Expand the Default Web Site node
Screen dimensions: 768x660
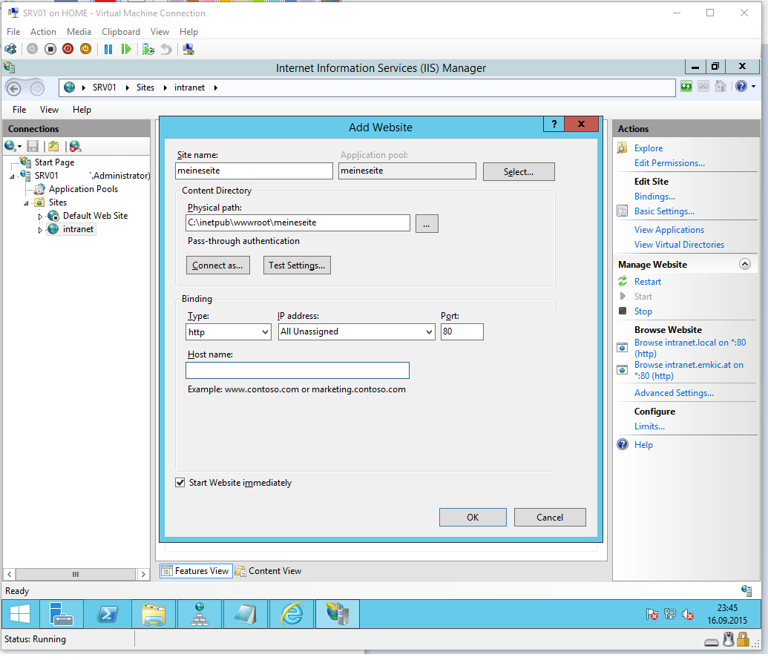pos(40,217)
